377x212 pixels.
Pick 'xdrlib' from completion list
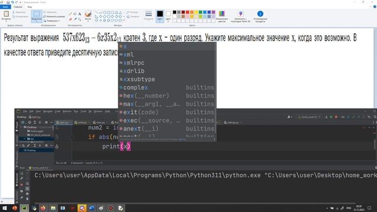point(167,71)
